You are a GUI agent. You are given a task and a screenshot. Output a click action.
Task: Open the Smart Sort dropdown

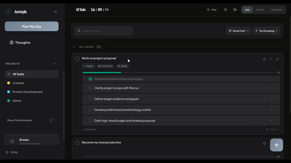pos(238,31)
